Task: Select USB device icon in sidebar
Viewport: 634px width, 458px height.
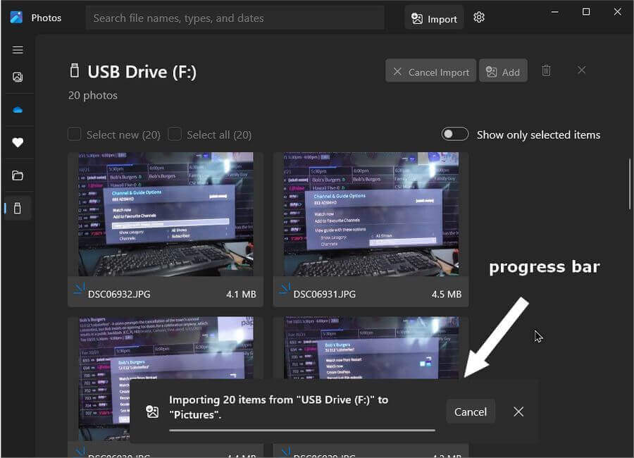Action: 18,209
